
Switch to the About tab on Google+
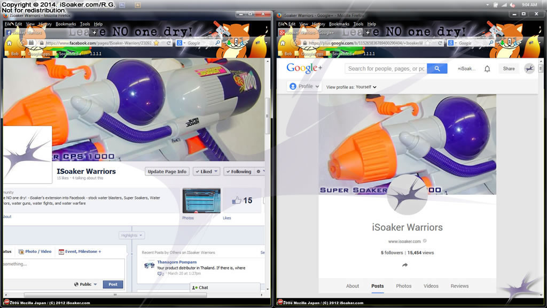pyautogui.click(x=353, y=286)
